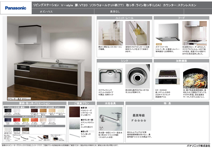Click the Panasonic logo
The height and width of the screenshot is (149, 212).
[x=16, y=8]
